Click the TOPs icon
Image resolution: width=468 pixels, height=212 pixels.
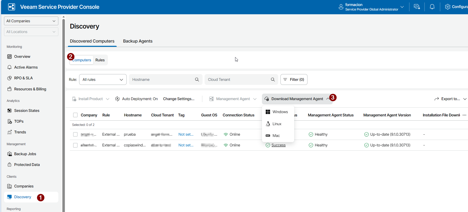[10, 121]
